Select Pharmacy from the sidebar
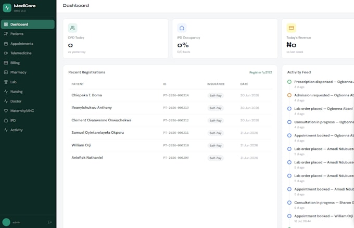 pyautogui.click(x=28, y=72)
